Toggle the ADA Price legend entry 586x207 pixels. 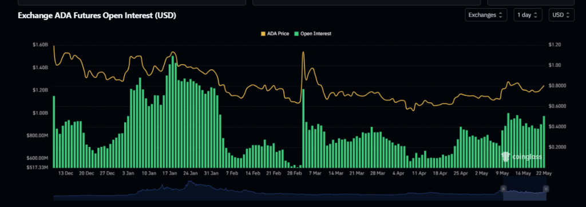click(275, 34)
